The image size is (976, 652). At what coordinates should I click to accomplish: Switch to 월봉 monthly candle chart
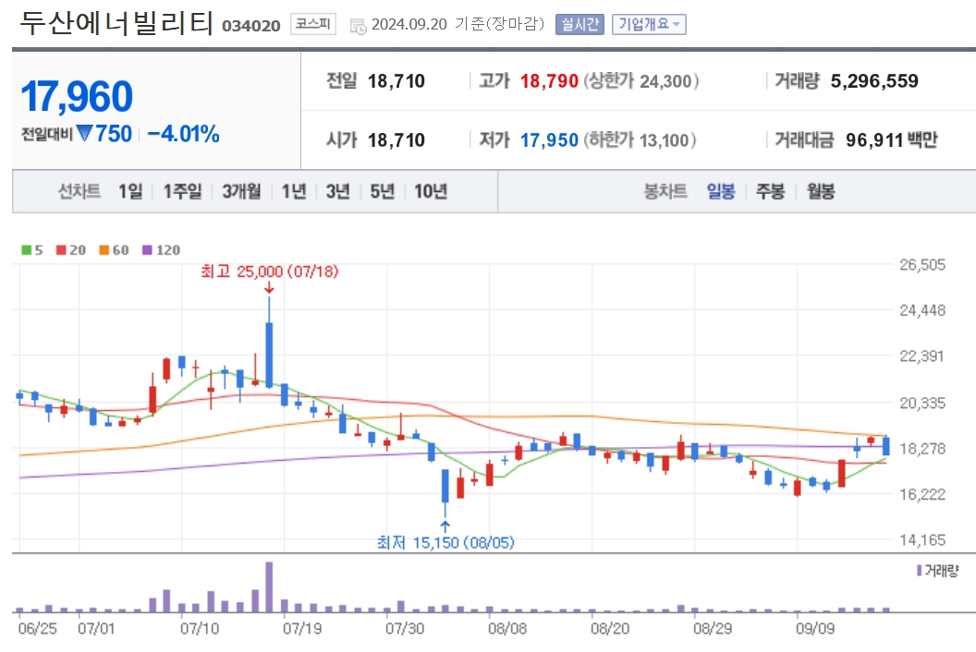coord(821,191)
